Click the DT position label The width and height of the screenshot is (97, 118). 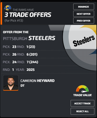pyautogui.click(x=22, y=86)
